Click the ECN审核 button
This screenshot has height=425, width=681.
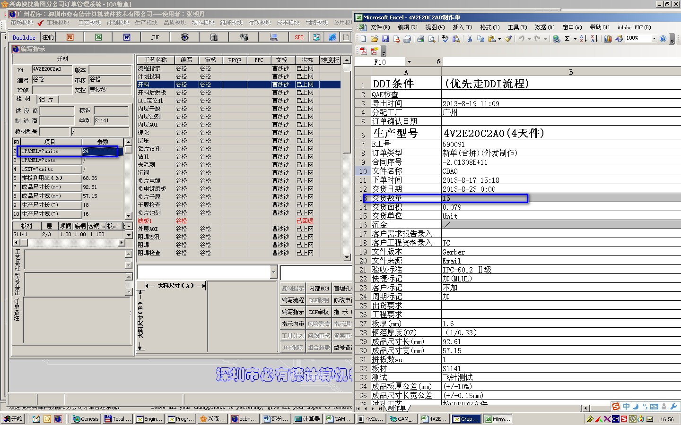pyautogui.click(x=319, y=312)
